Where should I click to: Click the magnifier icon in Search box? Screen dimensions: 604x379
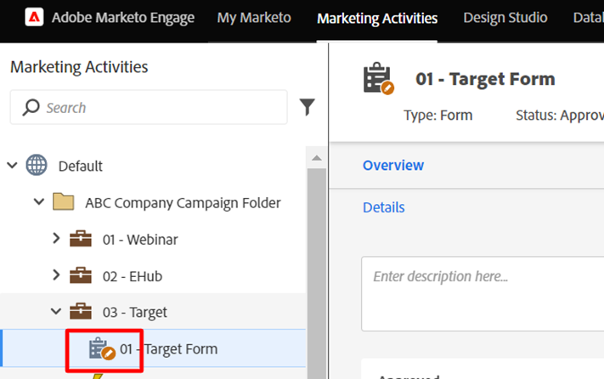pyautogui.click(x=31, y=107)
